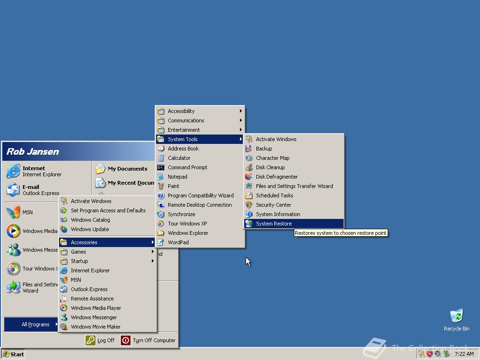480x360 pixels.
Task: Click Remote Assistance icon in All Programs
Action: tap(64, 299)
